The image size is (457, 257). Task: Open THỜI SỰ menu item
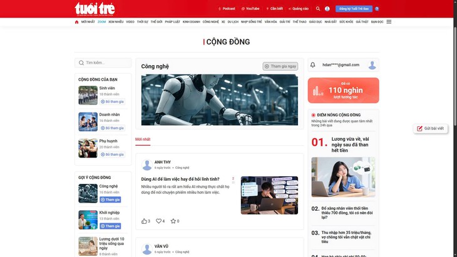coord(143,22)
